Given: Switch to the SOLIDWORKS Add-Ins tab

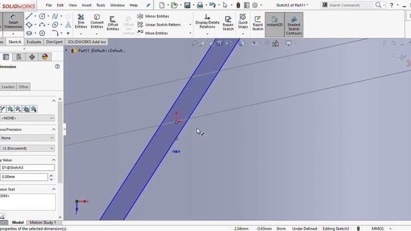Looking at the screenshot, I should tap(87, 42).
